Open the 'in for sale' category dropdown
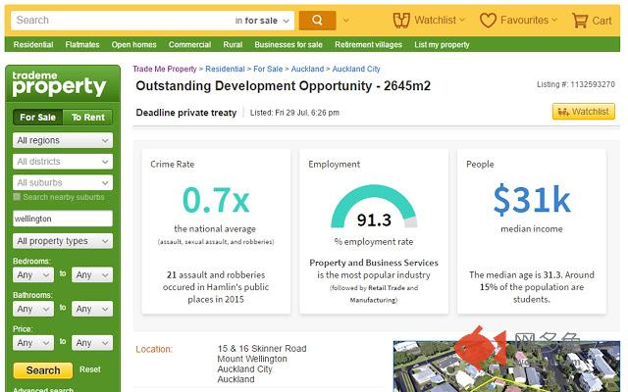628x392 pixels. coord(262,21)
